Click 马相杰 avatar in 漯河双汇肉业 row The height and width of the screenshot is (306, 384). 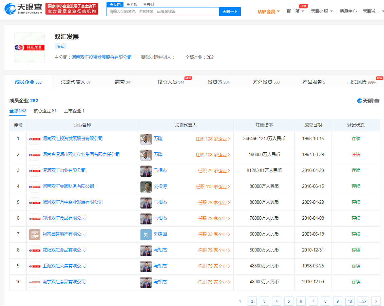tap(146, 171)
